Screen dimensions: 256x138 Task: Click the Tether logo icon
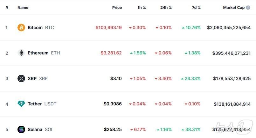pyautogui.click(x=21, y=104)
